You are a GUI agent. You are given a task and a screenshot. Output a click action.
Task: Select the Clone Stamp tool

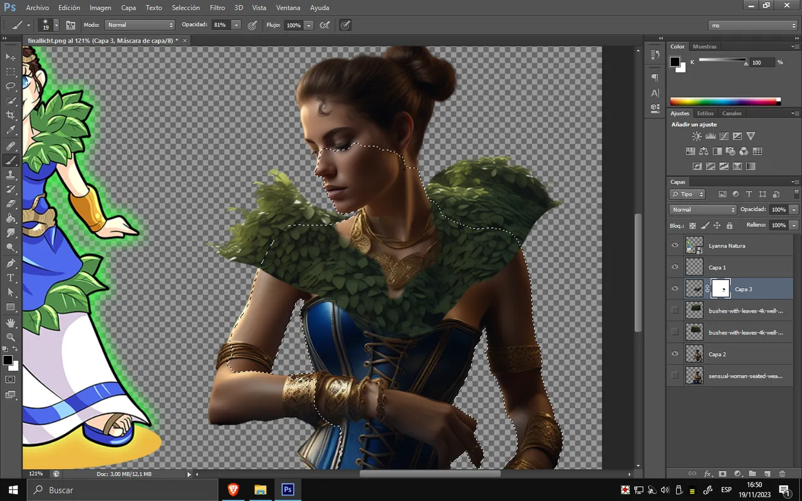point(11,175)
